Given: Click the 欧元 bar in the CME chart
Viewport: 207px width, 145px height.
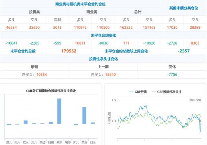Looking at the screenshot, I should (x=26, y=122).
